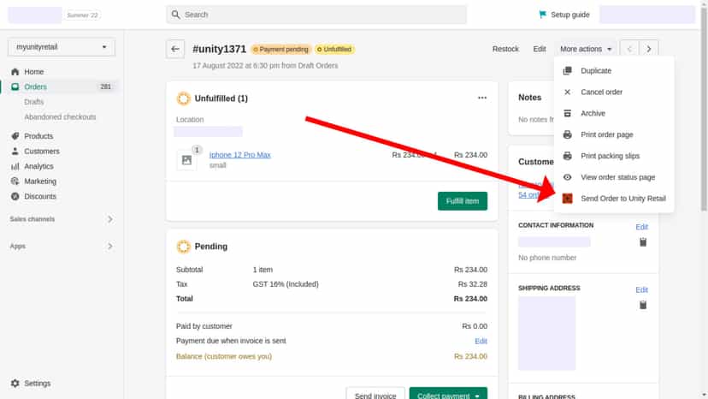
Task: Edit the shipping address
Action: (641, 289)
